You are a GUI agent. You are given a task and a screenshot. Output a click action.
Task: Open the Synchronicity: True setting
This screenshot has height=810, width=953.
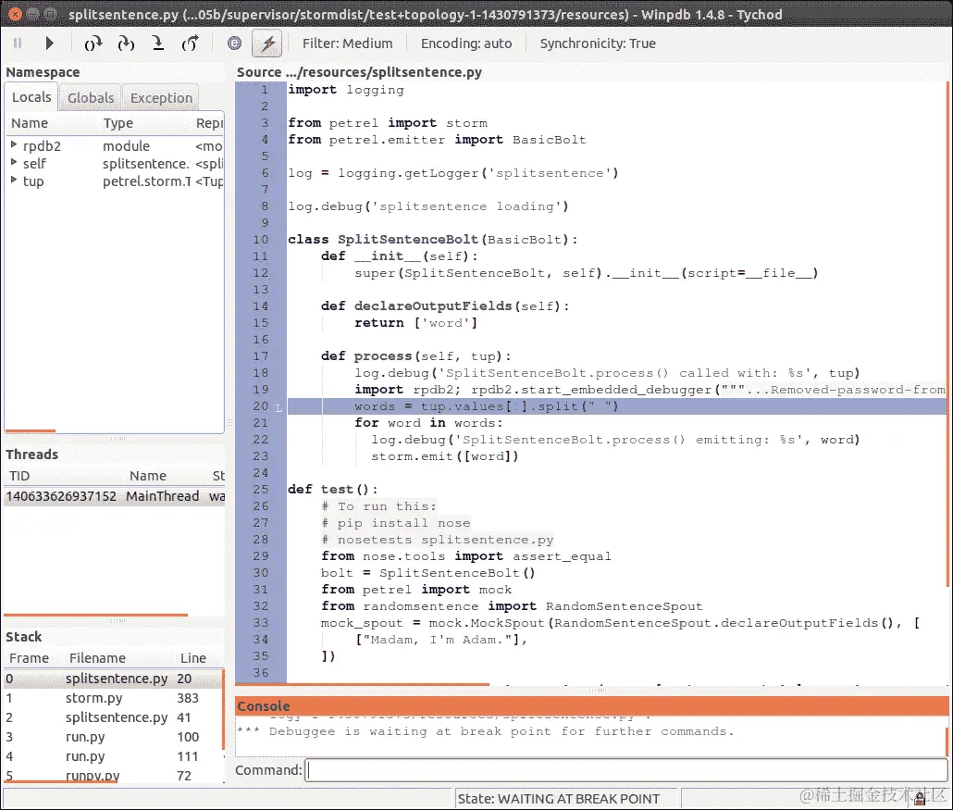coord(598,44)
